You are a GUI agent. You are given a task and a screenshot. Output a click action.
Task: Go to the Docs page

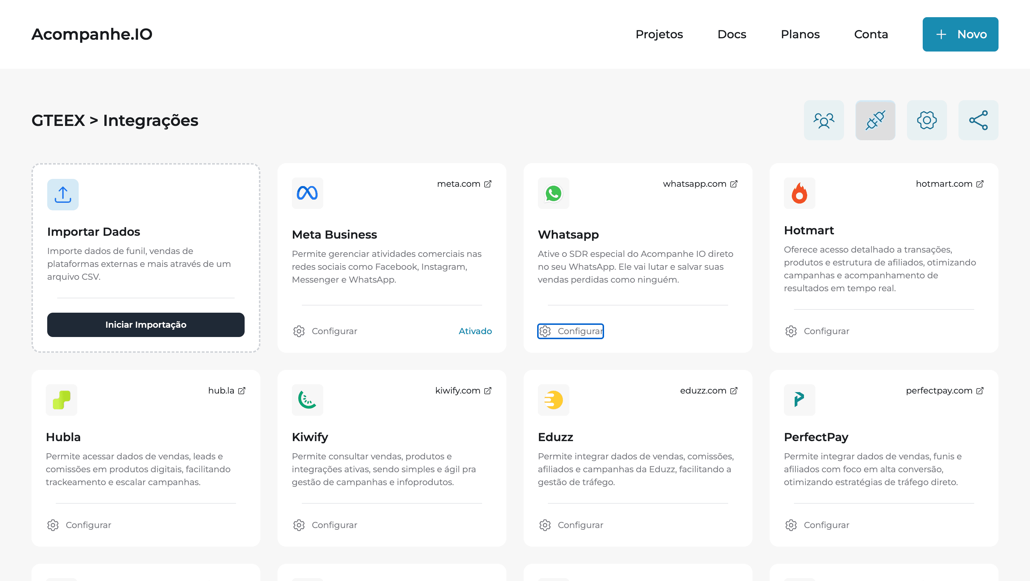731,34
